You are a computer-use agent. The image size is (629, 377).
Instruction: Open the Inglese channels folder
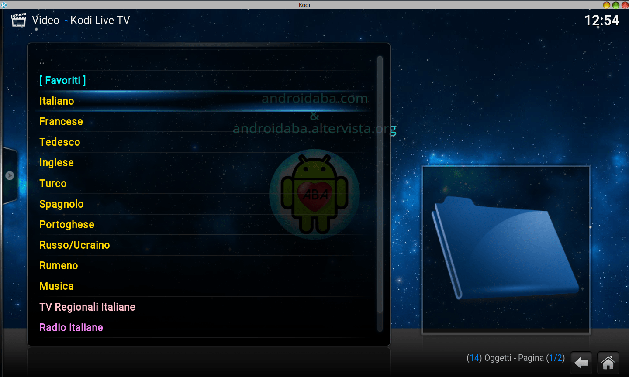point(57,163)
